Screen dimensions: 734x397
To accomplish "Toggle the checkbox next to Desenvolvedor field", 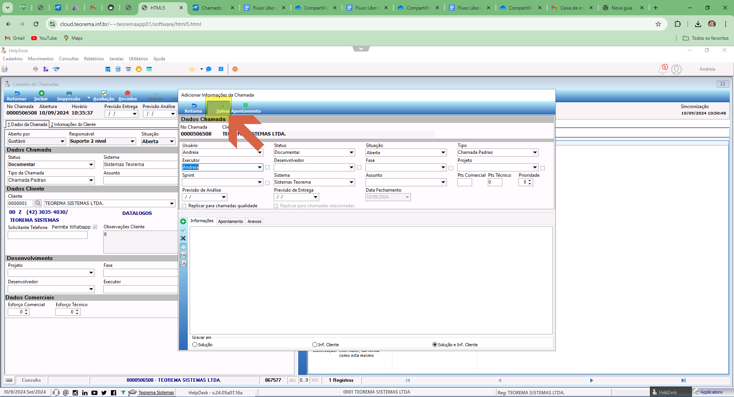I will (x=359, y=168).
